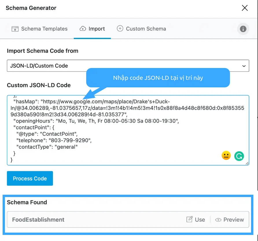
Task: Click the "contactType": "general" line
Action: (47, 147)
